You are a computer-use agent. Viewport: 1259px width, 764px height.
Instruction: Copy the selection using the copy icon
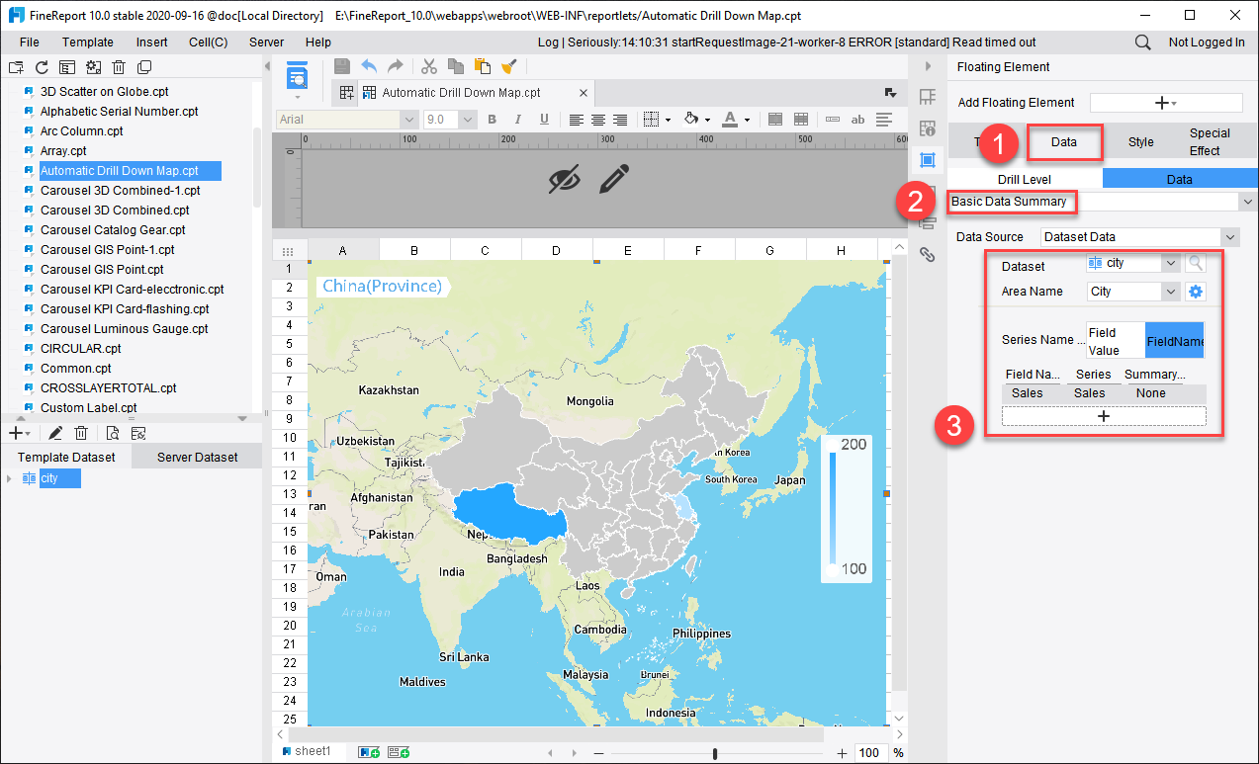tap(455, 66)
